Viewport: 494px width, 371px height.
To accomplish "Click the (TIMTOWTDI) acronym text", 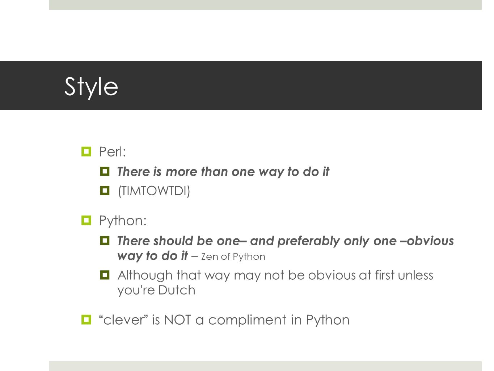I will (154, 191).
